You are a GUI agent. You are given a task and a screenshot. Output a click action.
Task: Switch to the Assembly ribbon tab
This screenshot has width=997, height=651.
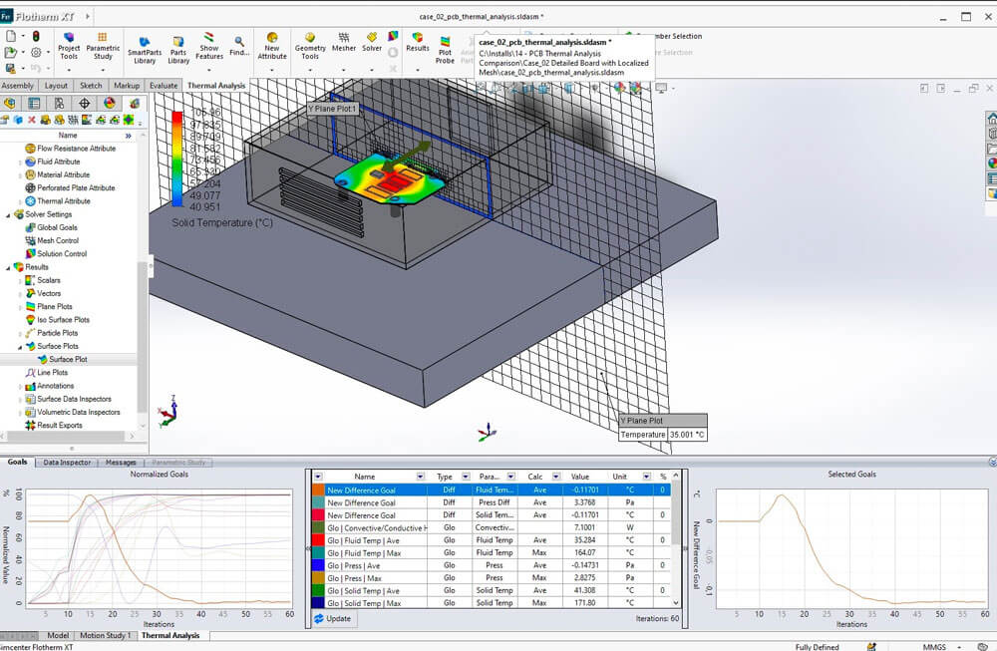[17, 85]
